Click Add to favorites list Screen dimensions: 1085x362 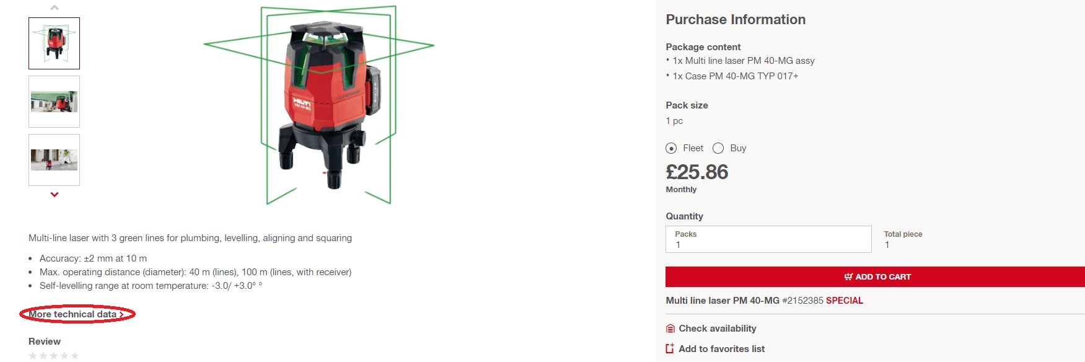722,348
